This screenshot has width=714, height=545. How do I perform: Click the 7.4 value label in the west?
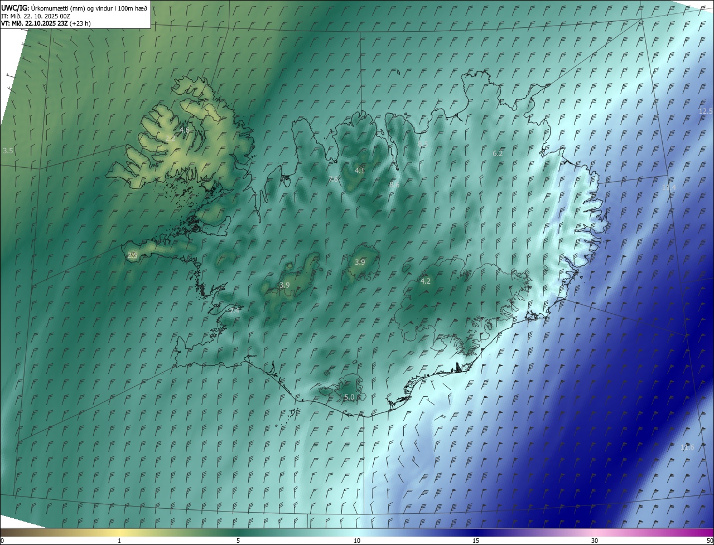(235, 310)
